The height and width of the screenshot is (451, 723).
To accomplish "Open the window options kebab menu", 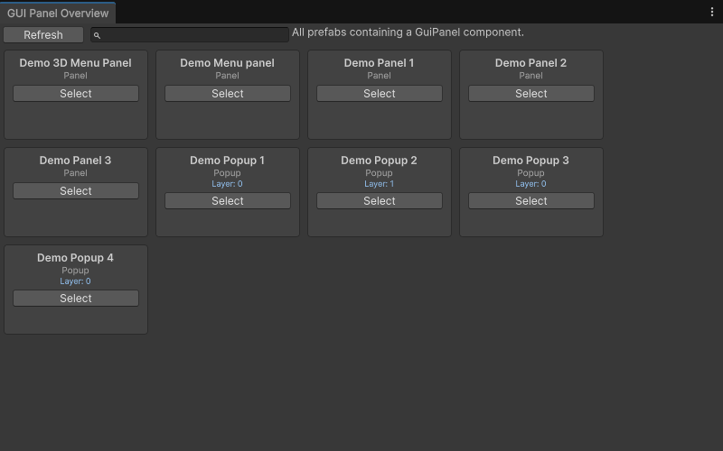I will pos(712,13).
